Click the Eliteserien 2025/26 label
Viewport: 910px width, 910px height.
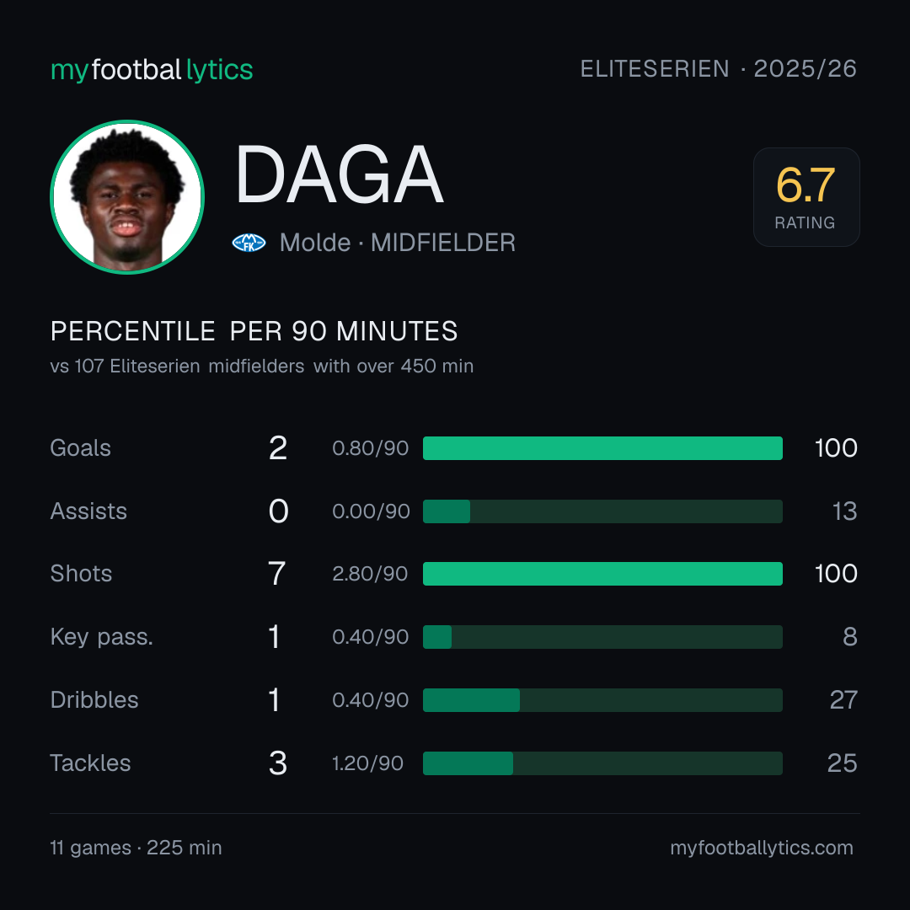pyautogui.click(x=719, y=68)
